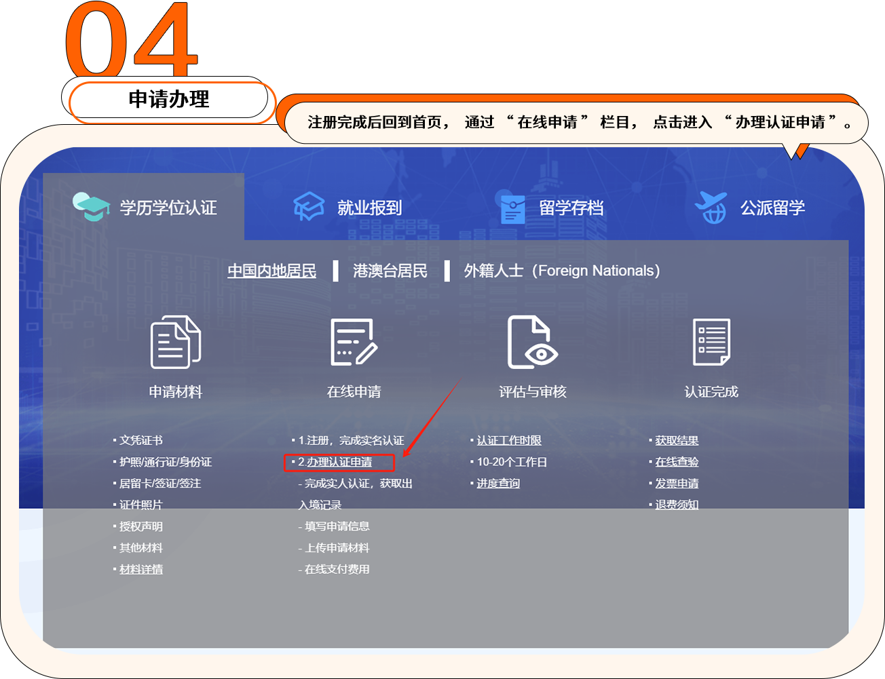Click the 申请办理 title label
The image size is (885, 679).
[169, 99]
